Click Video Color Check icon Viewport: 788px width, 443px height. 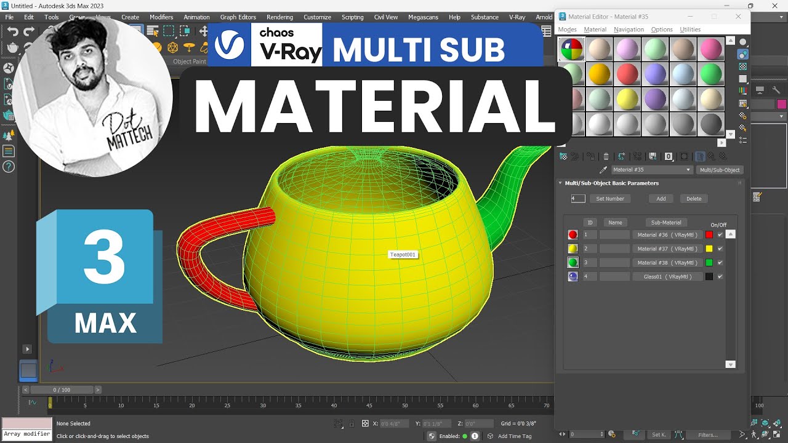coord(743,90)
